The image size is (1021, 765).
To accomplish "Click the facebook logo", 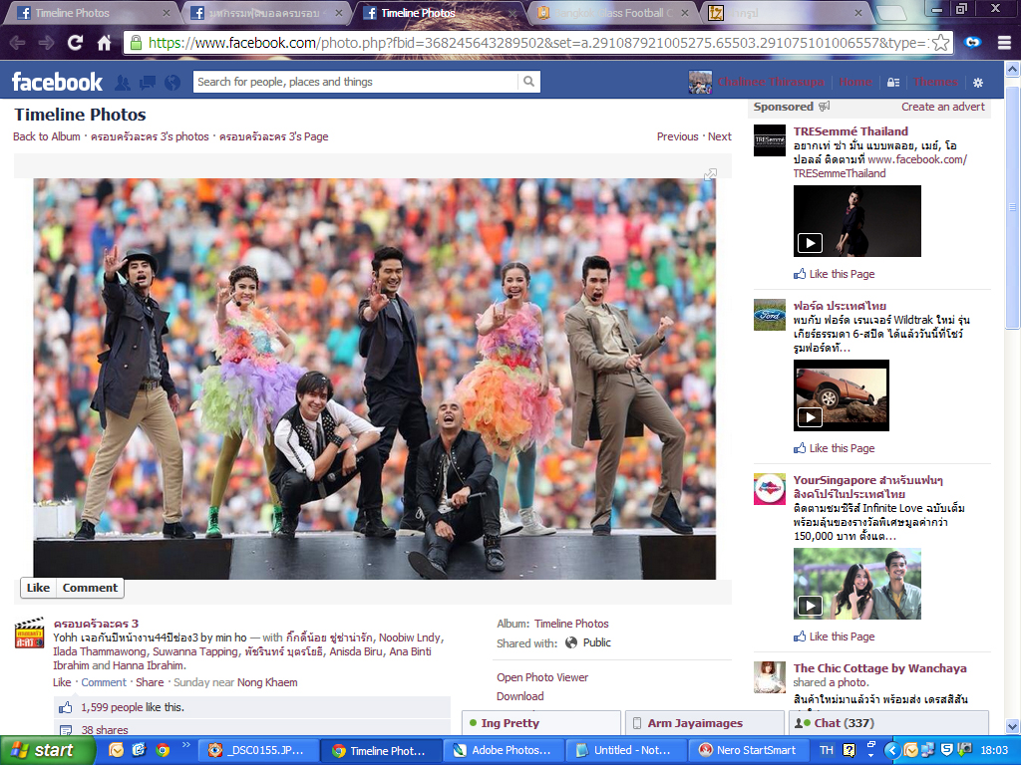I will click(x=57, y=82).
